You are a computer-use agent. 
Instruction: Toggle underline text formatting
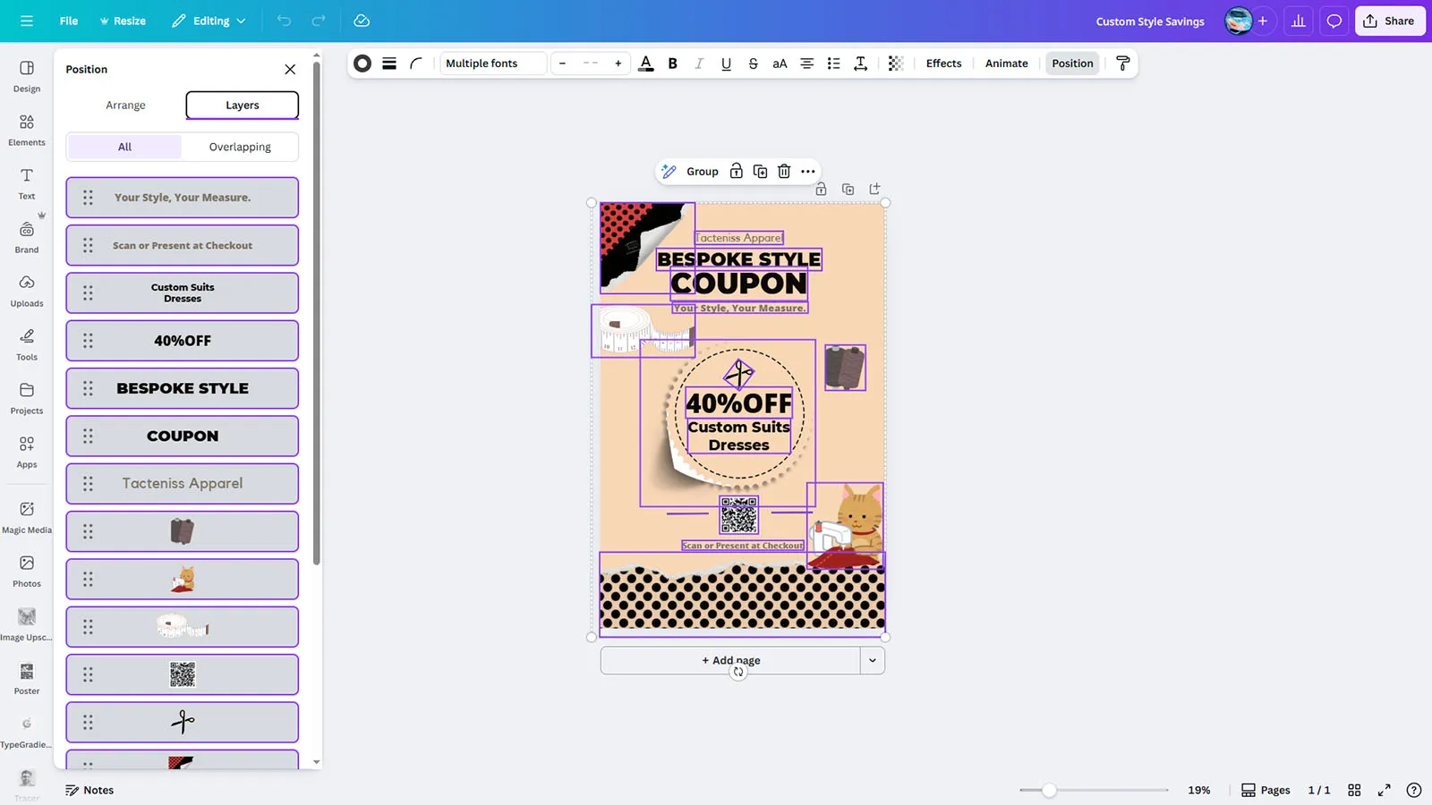pyautogui.click(x=726, y=64)
